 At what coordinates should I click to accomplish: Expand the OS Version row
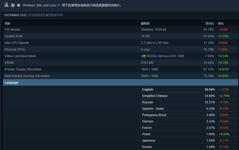pyautogui.click(x=120, y=30)
